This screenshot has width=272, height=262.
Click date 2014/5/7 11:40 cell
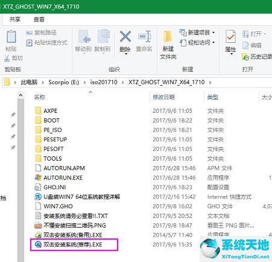172,235
